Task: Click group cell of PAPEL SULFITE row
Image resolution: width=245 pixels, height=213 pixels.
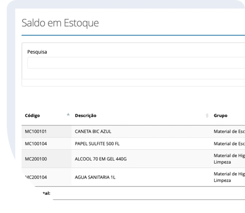Action: coord(229,144)
